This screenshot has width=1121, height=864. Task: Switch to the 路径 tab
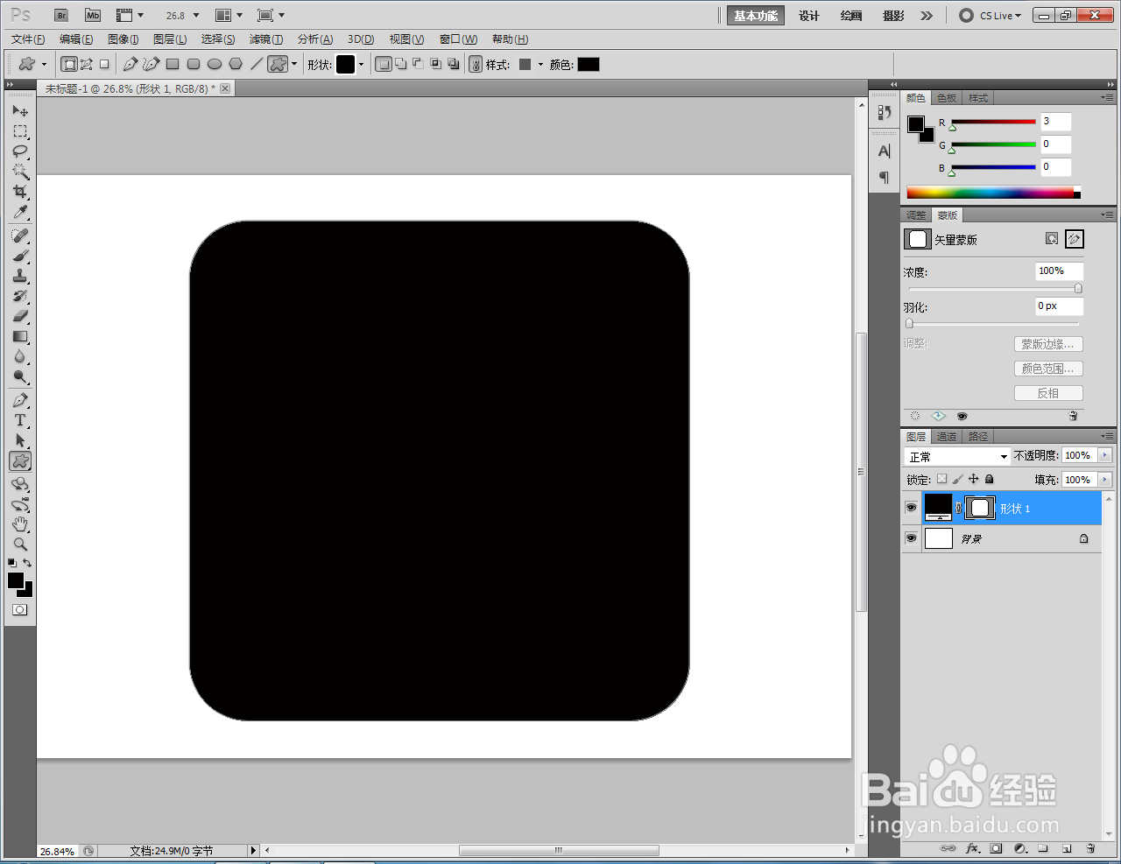click(978, 437)
